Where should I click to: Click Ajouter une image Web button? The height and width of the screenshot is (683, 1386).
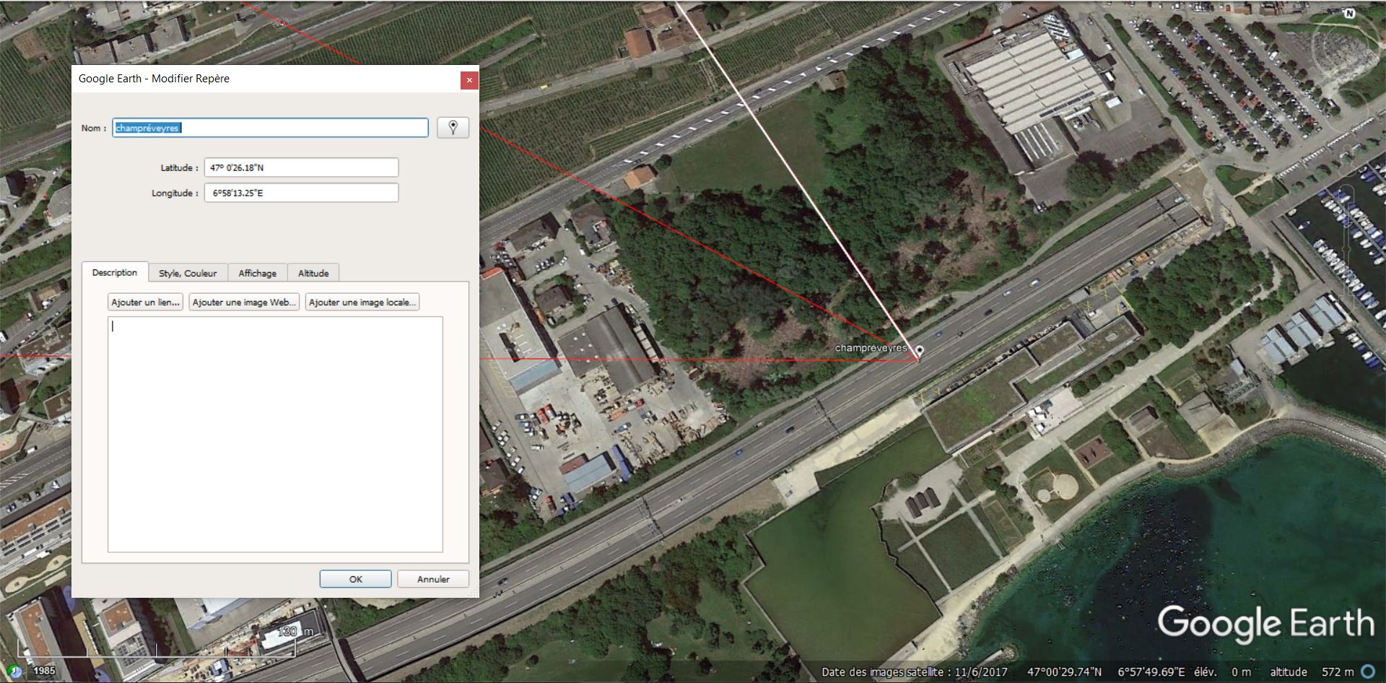(x=244, y=303)
